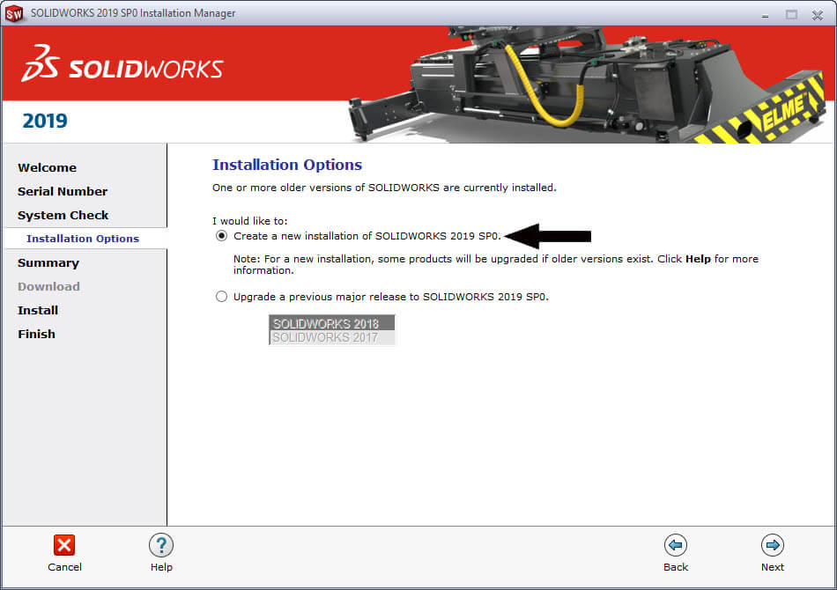837x590 pixels.
Task: Click the Next arrow icon
Action: 773,545
